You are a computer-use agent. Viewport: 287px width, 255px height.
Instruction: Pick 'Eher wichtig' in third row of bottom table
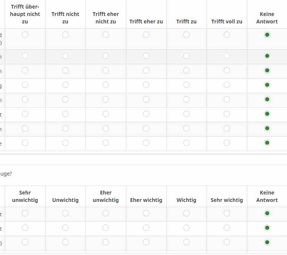[x=146, y=242]
